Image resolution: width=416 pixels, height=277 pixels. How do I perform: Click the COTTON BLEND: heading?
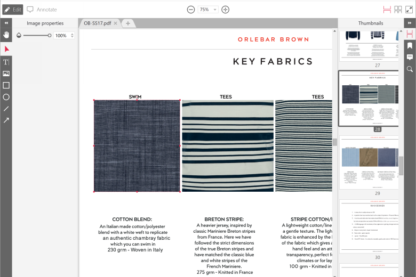pyautogui.click(x=132, y=219)
